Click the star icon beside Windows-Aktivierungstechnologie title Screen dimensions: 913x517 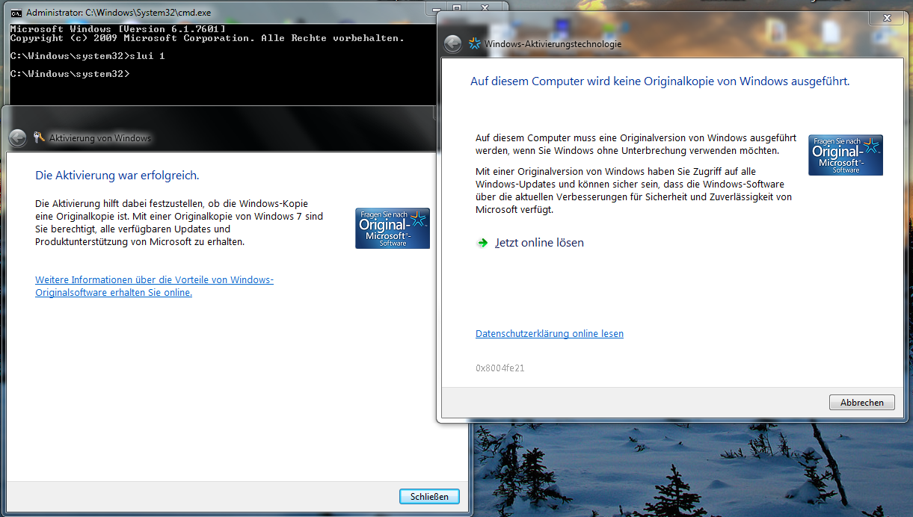click(474, 43)
